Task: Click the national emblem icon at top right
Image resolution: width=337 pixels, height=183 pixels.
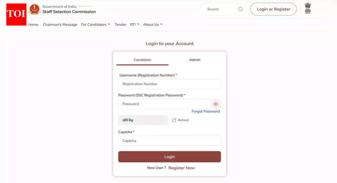Action: click(x=307, y=9)
